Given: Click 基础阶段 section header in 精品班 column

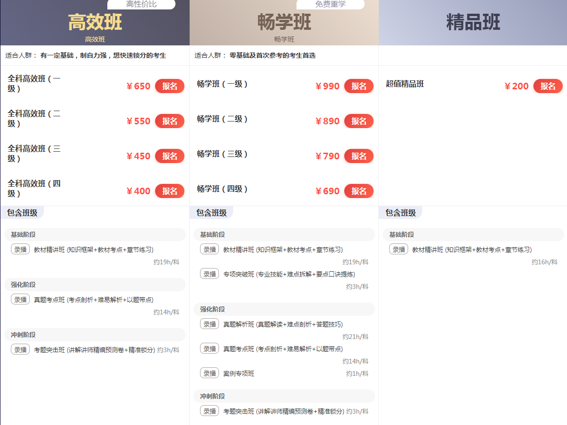Looking at the screenshot, I should tap(473, 234).
